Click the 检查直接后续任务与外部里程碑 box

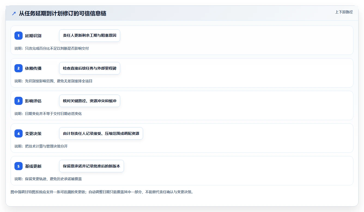tap(90, 68)
